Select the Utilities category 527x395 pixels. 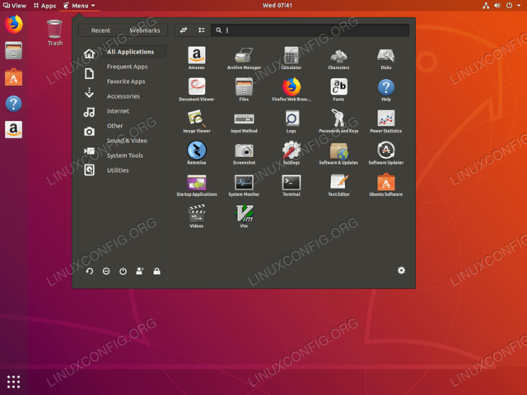point(118,170)
